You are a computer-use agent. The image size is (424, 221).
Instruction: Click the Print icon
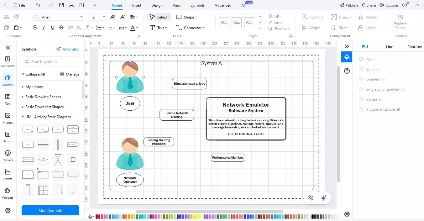(71, 5)
